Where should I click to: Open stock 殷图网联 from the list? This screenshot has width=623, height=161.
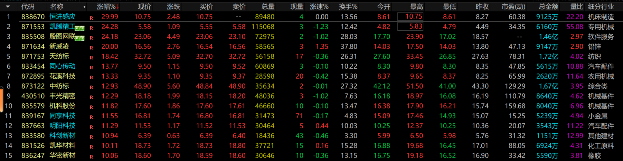[x=62, y=37]
